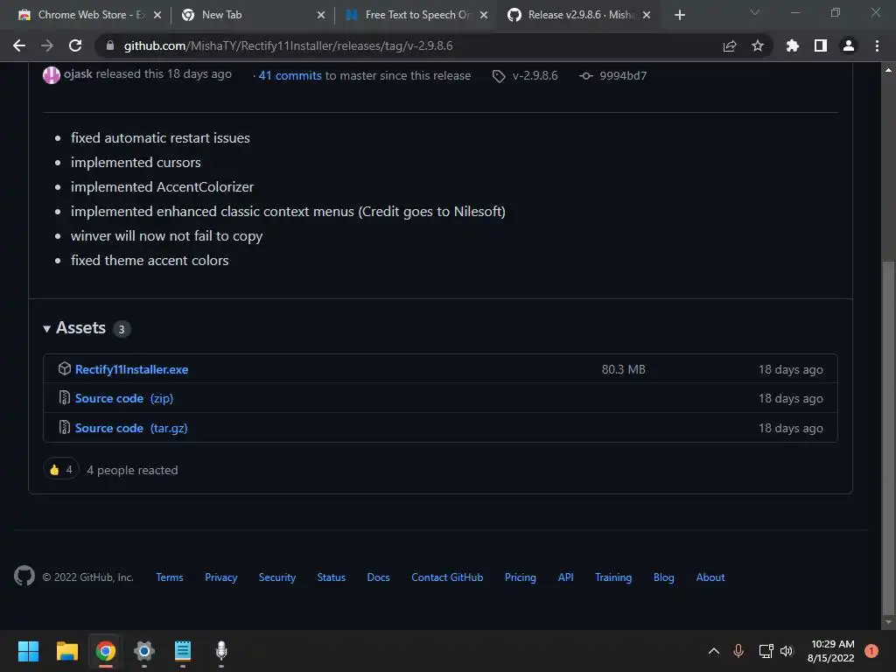Open the clock and calendar flyout
The width and height of the screenshot is (896, 672).
pyautogui.click(x=831, y=651)
